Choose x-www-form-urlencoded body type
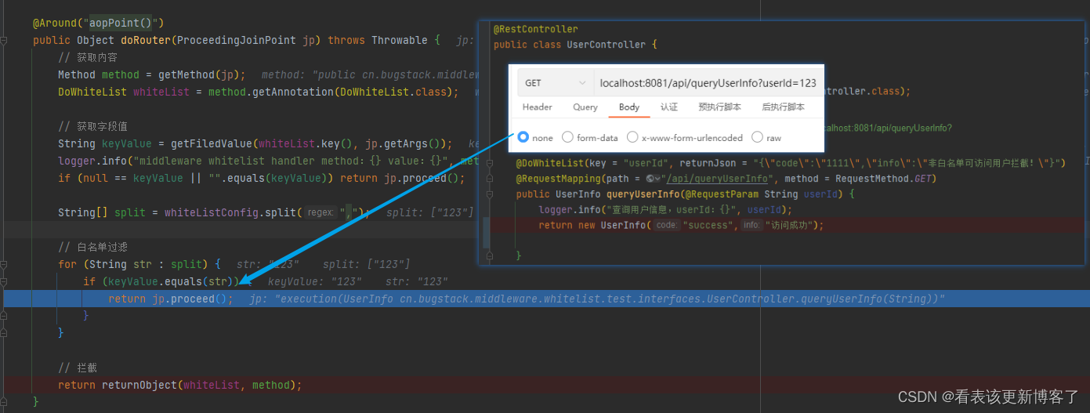The height and width of the screenshot is (413, 1090). pos(633,137)
